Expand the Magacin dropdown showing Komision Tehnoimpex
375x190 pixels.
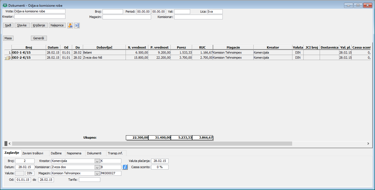coord(97,173)
